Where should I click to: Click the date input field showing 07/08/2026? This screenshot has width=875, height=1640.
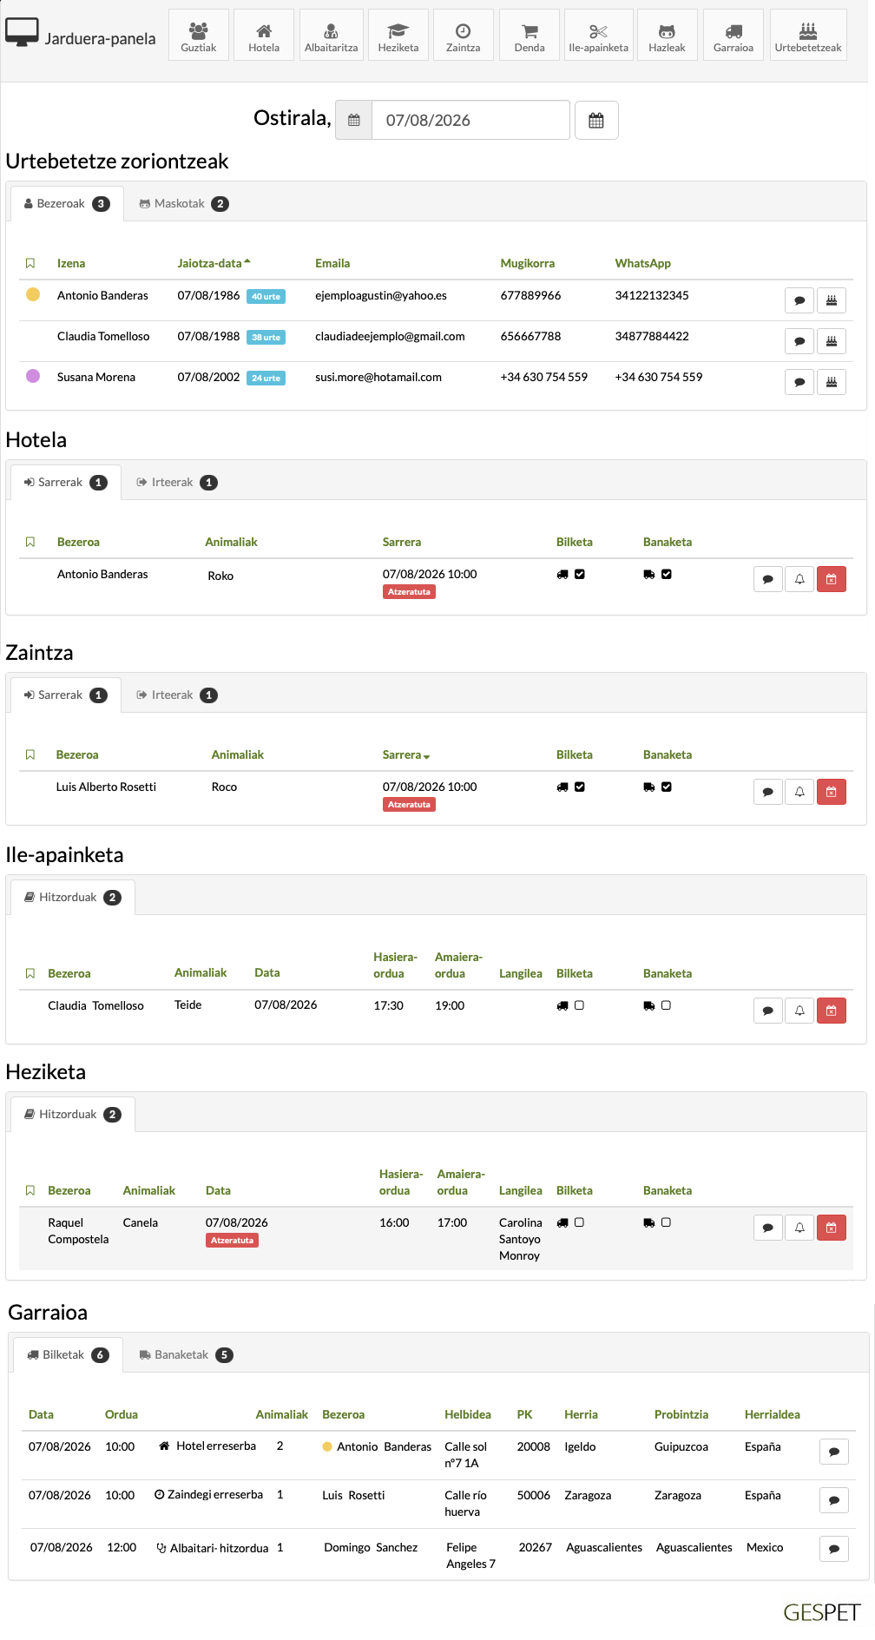(470, 120)
